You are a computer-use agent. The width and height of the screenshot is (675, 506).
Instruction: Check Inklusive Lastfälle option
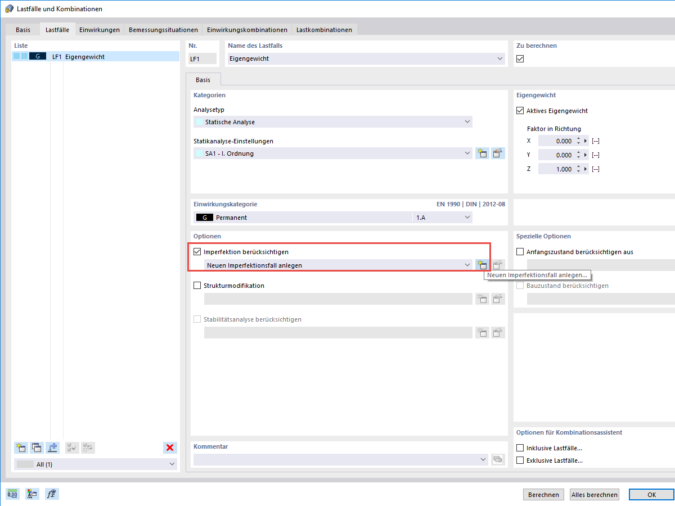(x=520, y=448)
